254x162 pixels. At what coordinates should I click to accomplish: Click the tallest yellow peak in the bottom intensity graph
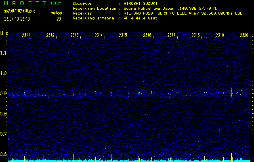coord(111,155)
